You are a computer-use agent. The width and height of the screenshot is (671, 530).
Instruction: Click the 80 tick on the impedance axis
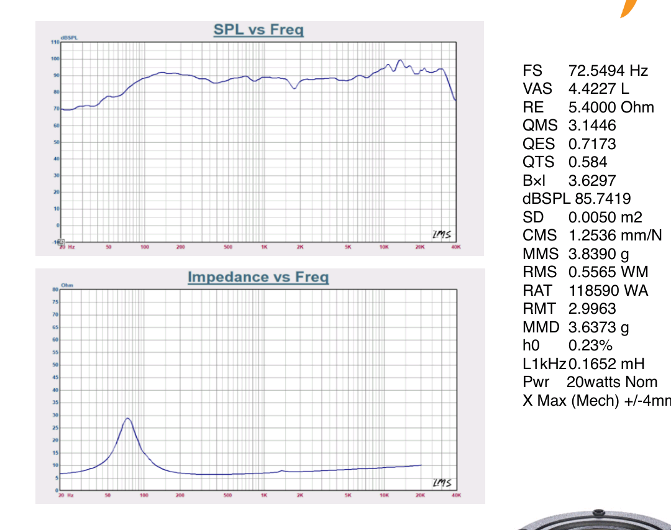[55, 290]
